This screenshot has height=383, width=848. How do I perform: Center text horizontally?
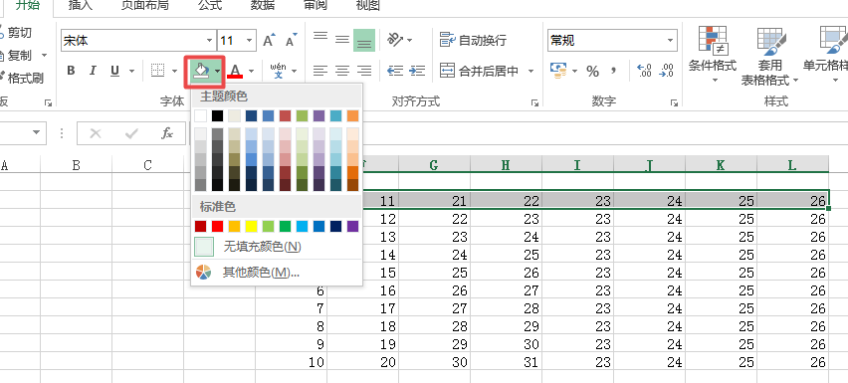(x=341, y=71)
